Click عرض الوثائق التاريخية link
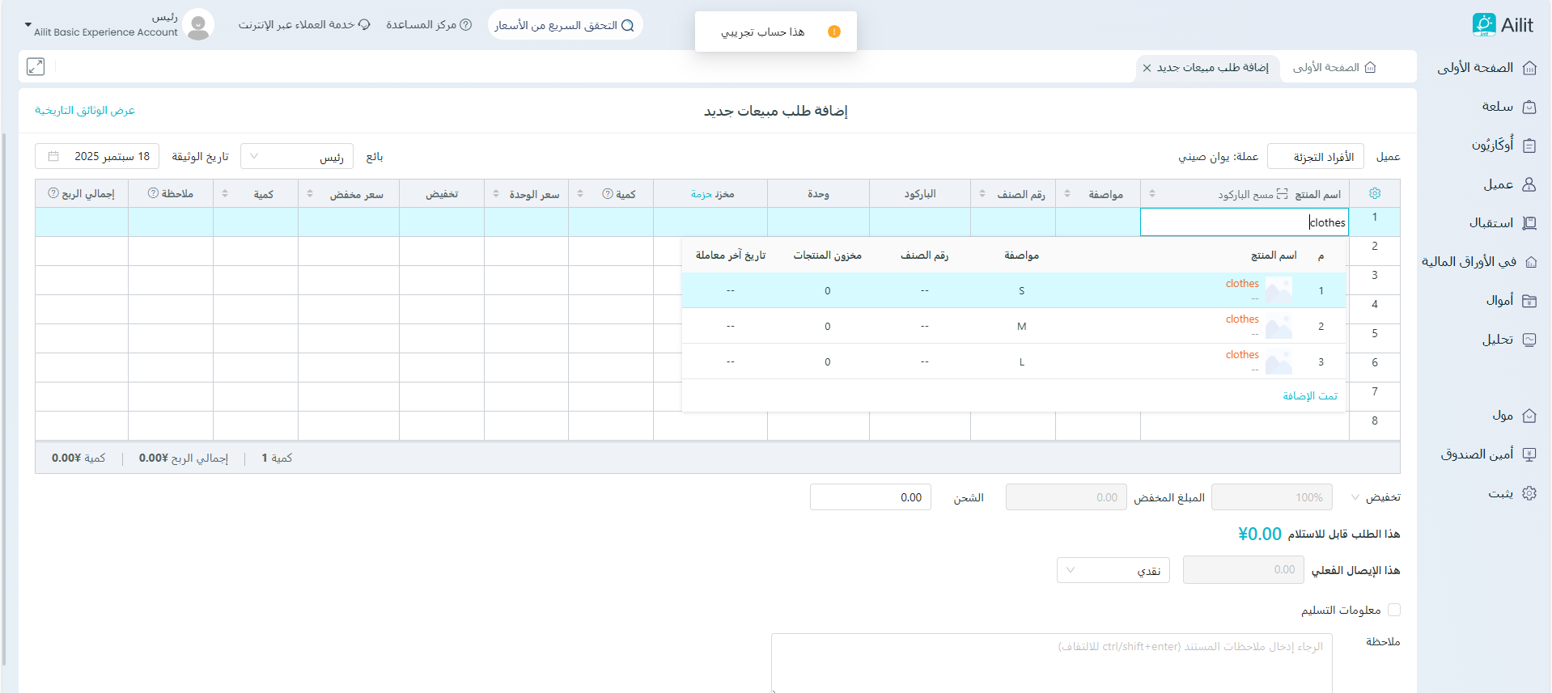The image size is (1552, 693). click(85, 110)
